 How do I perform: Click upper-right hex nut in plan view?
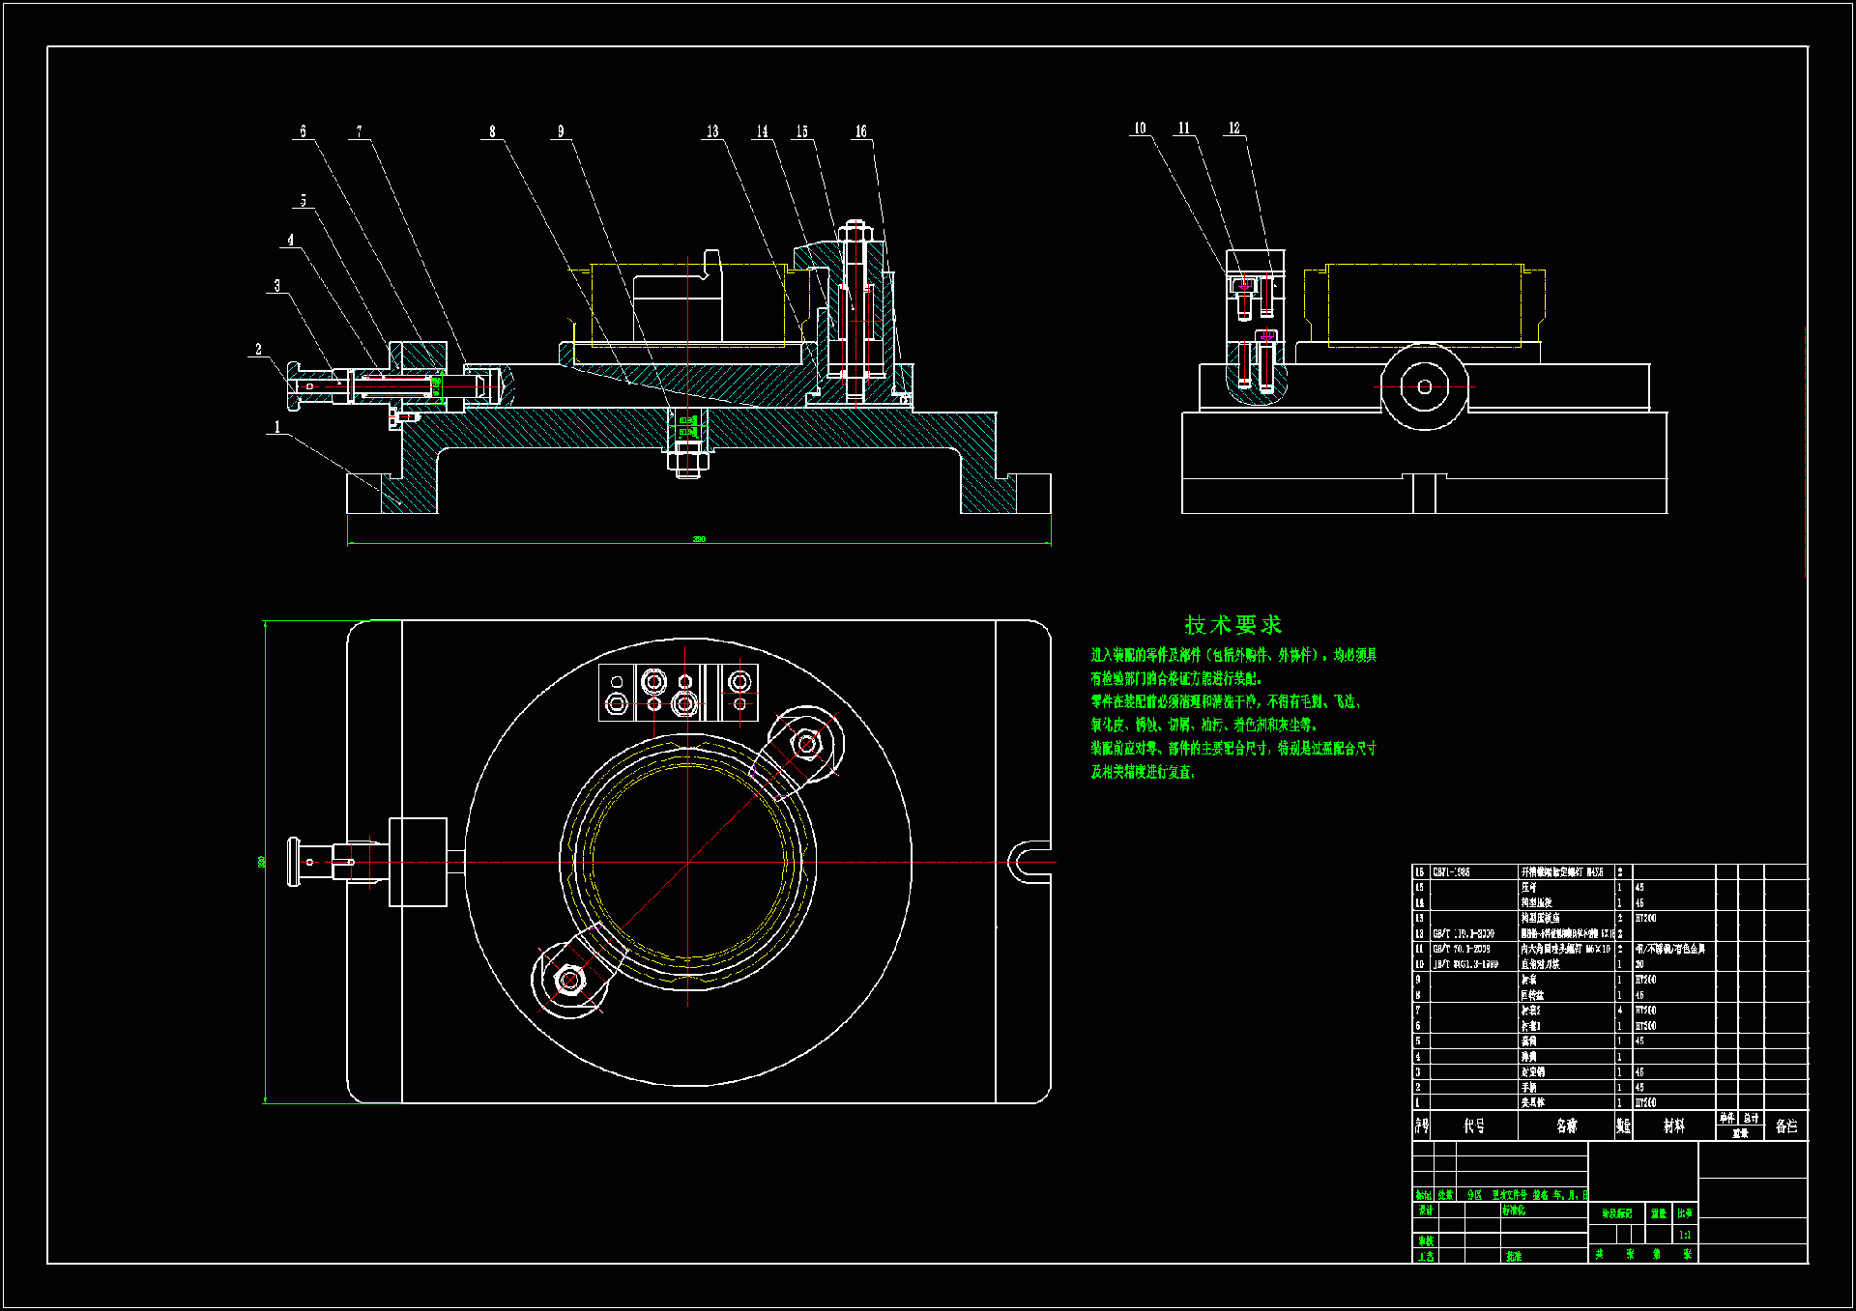[x=806, y=744]
